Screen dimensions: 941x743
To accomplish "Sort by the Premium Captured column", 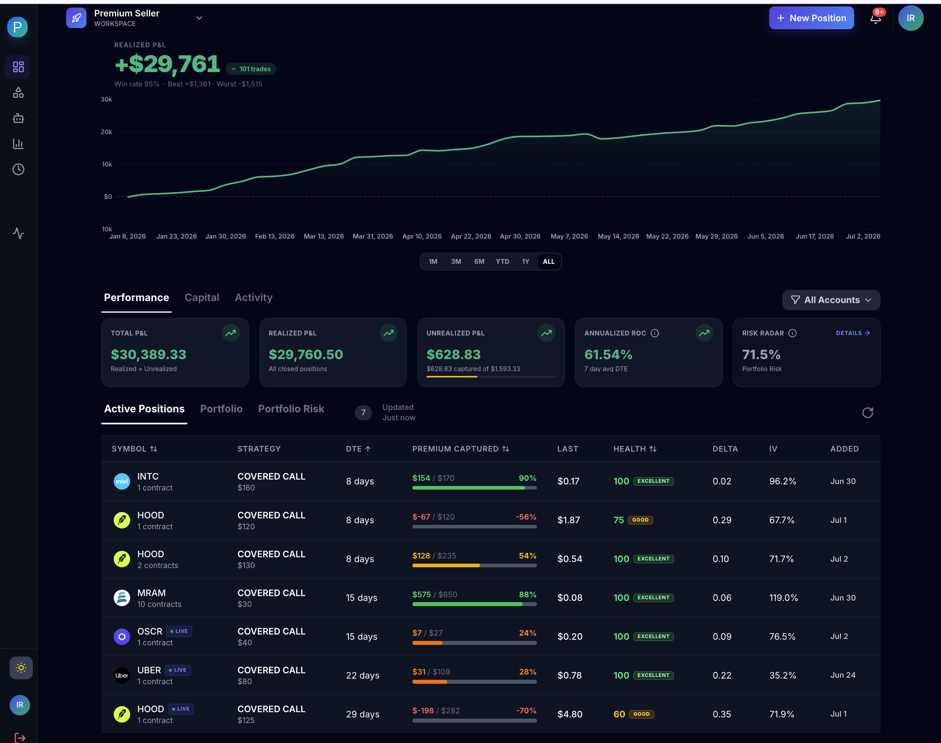I will tap(461, 448).
